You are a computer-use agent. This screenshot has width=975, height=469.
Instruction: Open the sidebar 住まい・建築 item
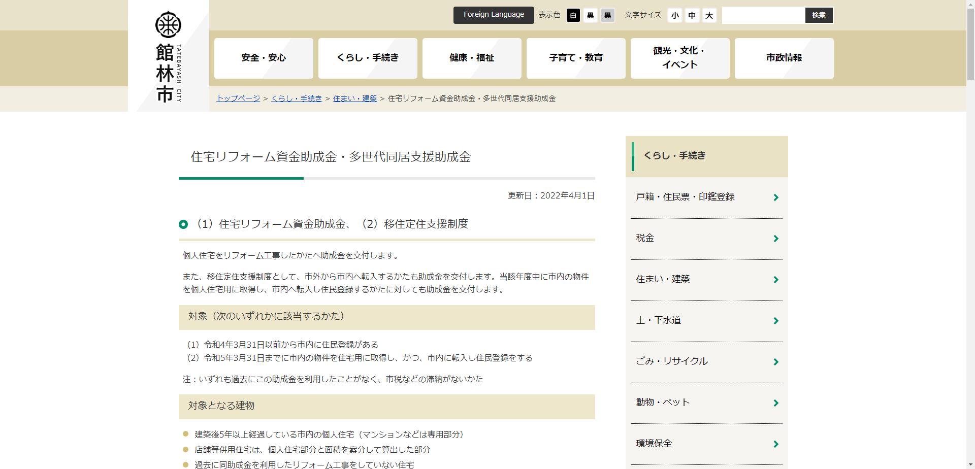click(707, 280)
